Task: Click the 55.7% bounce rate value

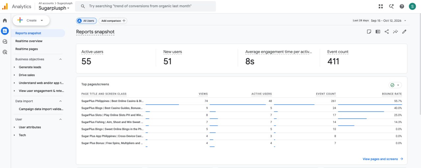Action: pyautogui.click(x=398, y=101)
